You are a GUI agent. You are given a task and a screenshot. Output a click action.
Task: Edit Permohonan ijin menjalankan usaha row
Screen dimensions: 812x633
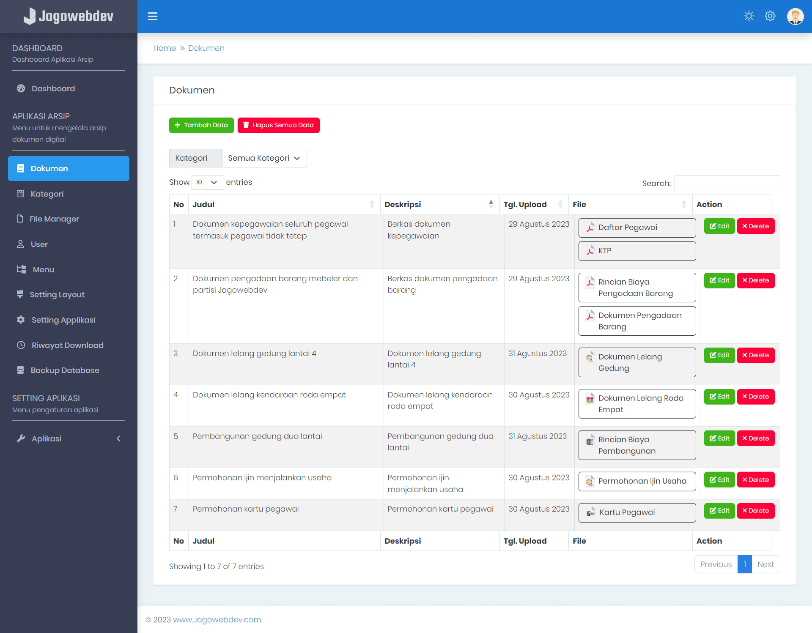click(x=719, y=480)
